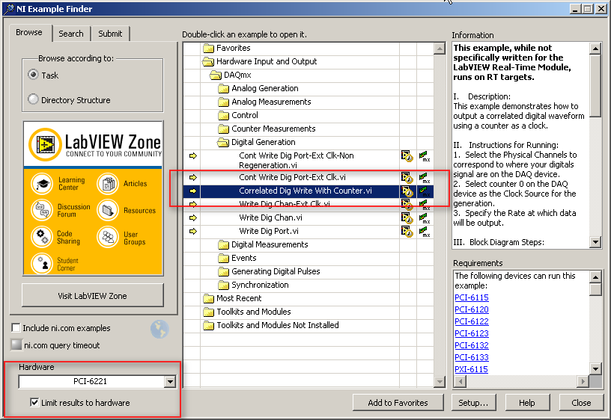Click the Visit LabVIEW Zone button
Viewport: 611px width, 420px height.
click(93, 295)
